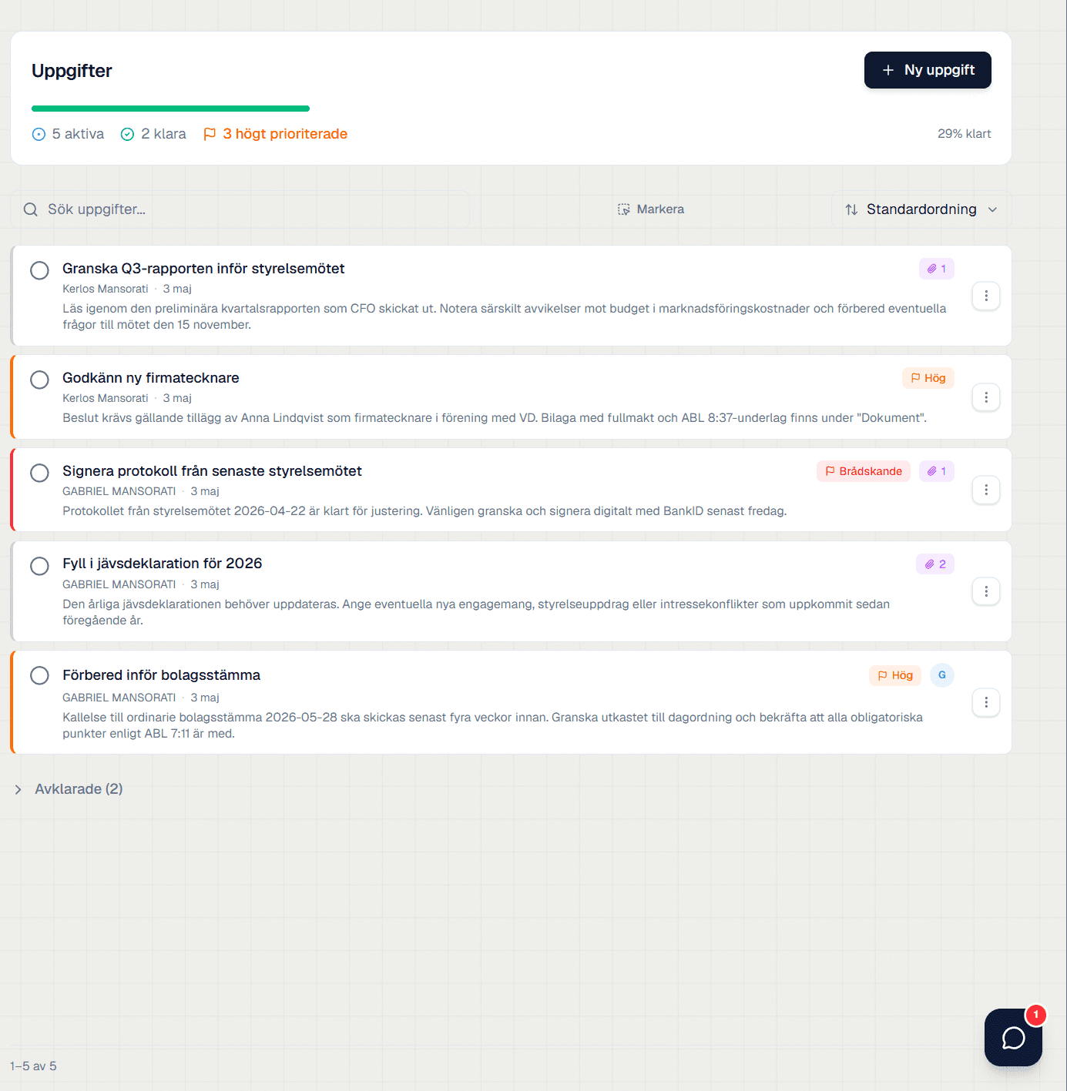
Task: Click the green progress bar
Action: 170,109
